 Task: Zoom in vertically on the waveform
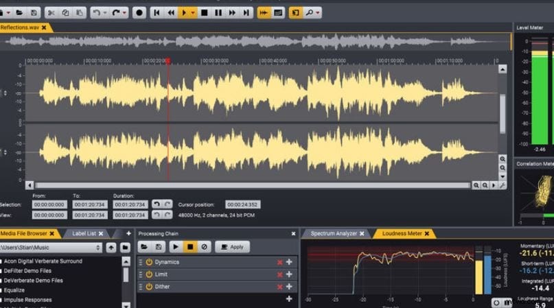pos(503,159)
